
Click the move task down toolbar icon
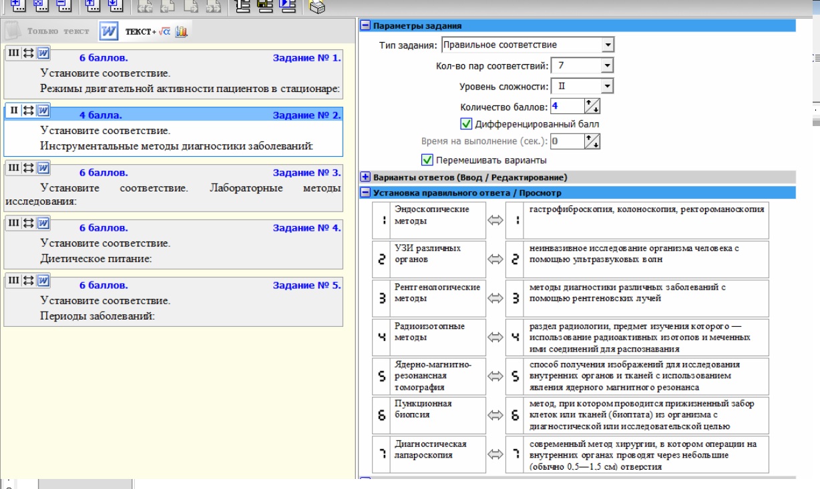116,6
